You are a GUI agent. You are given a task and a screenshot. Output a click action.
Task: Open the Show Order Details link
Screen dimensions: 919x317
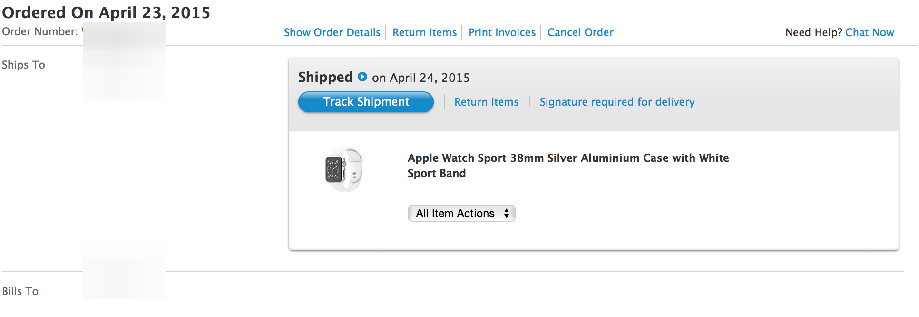332,32
